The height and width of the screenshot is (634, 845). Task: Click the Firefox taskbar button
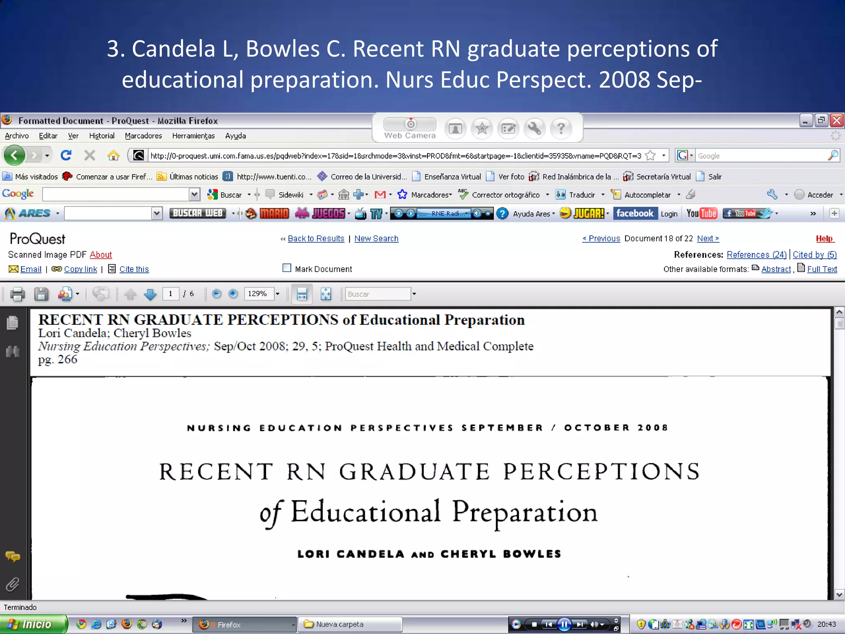(245, 625)
